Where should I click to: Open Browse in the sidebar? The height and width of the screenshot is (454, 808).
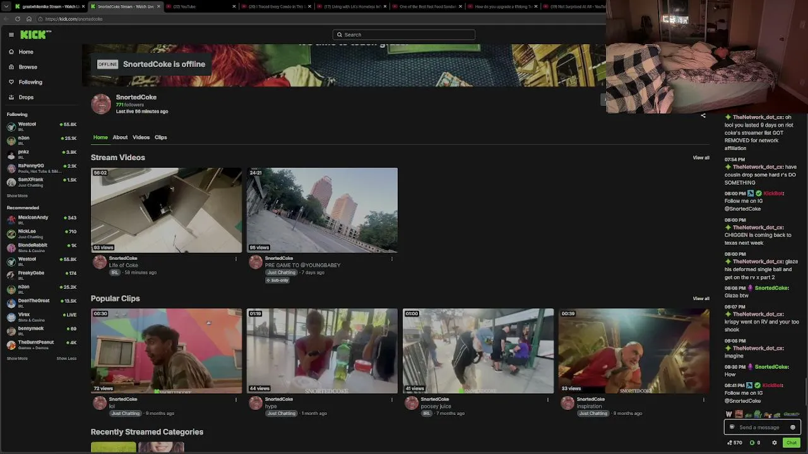28,67
